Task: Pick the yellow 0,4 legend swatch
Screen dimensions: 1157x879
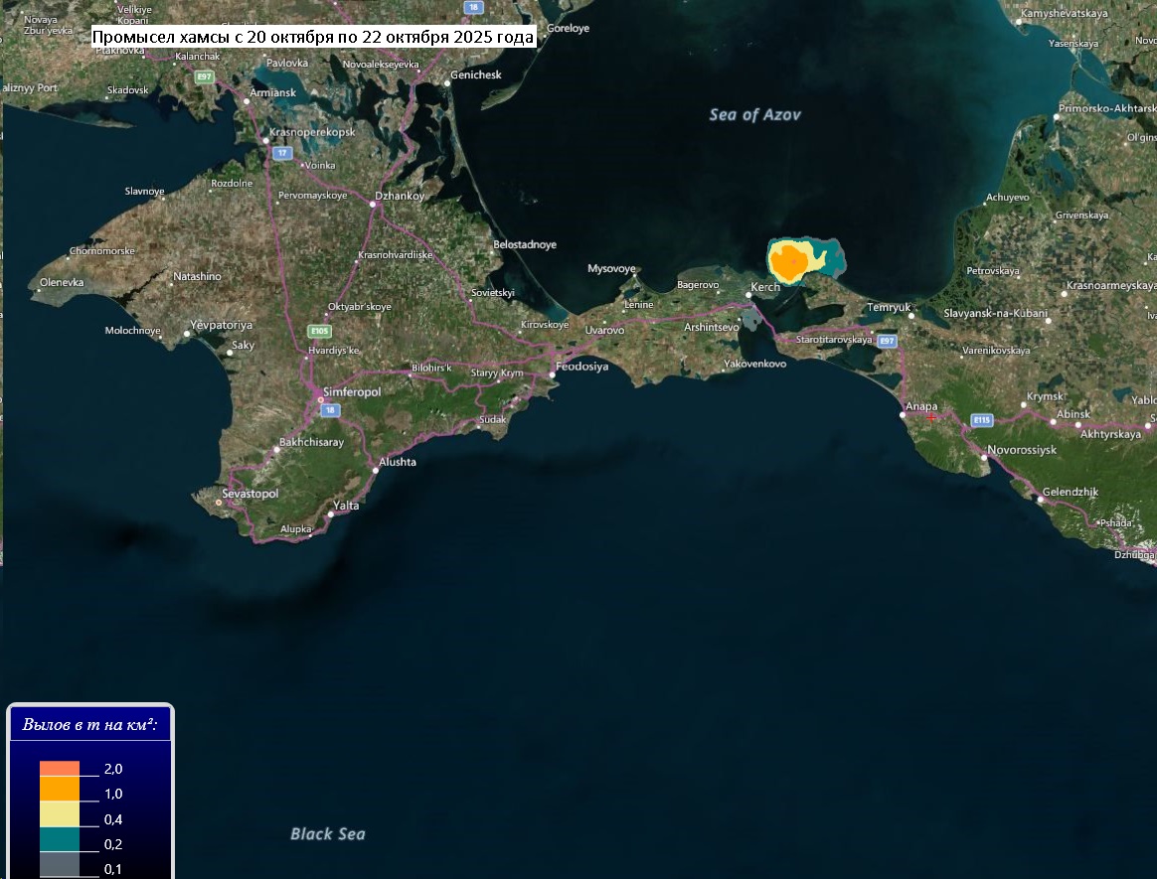Action: (59, 813)
